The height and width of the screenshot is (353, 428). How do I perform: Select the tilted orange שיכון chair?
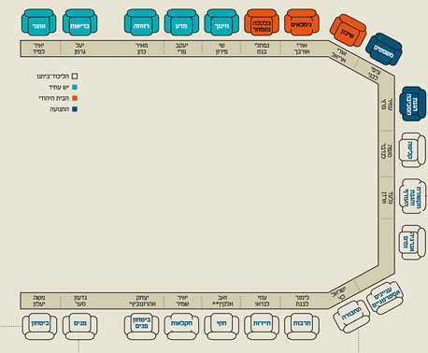pyautogui.click(x=348, y=31)
